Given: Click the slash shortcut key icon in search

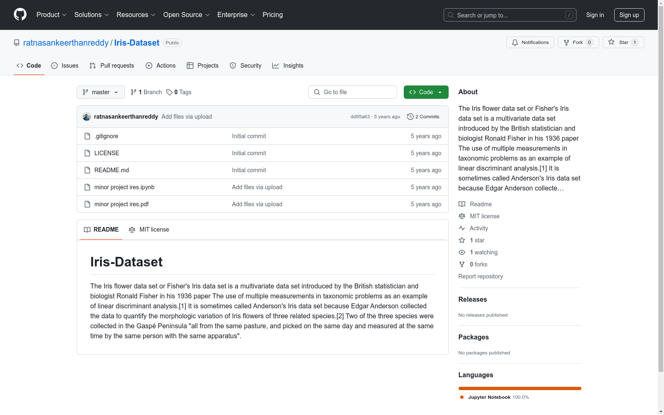Looking at the screenshot, I should [569, 15].
